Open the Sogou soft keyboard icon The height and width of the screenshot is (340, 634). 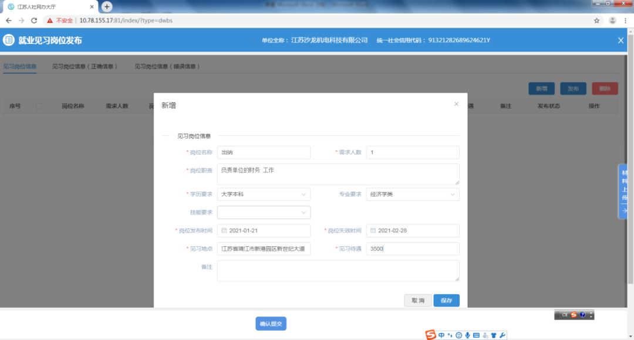476,335
